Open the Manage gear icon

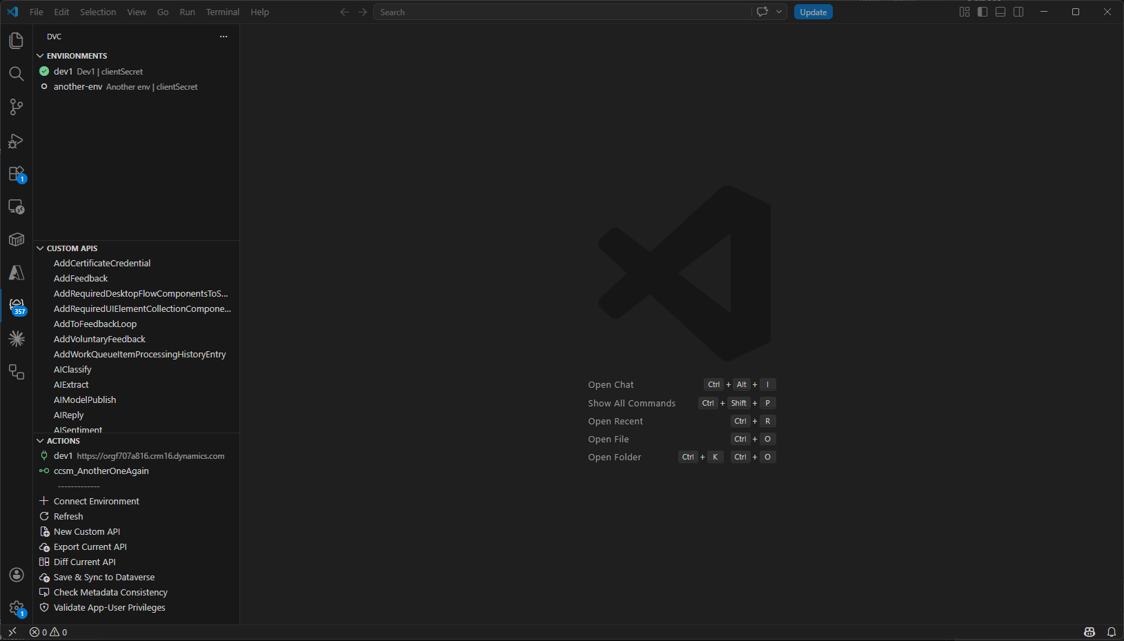[17, 609]
